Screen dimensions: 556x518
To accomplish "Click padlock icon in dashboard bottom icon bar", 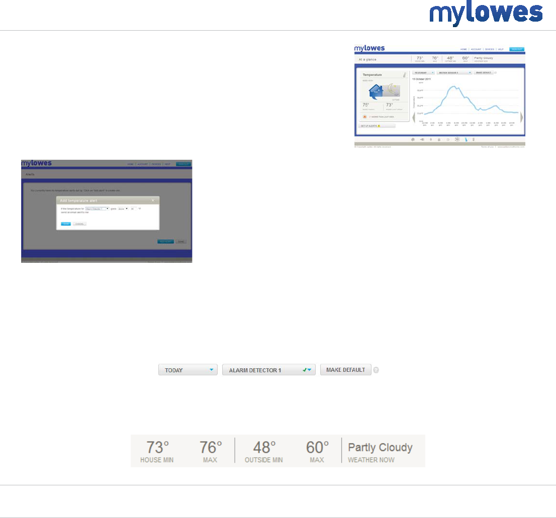I will pyautogui.click(x=439, y=140).
